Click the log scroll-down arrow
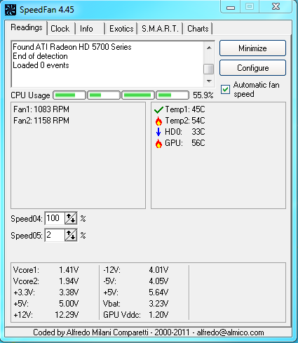 [x=209, y=81]
